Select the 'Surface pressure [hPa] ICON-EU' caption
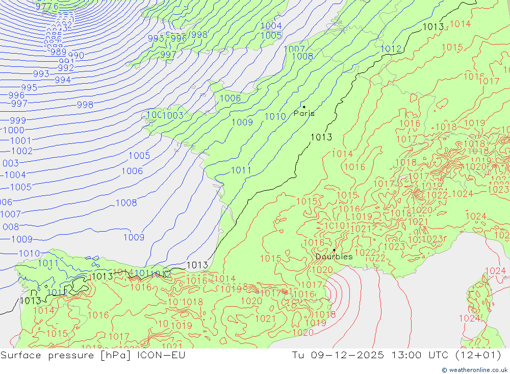 (x=93, y=355)
